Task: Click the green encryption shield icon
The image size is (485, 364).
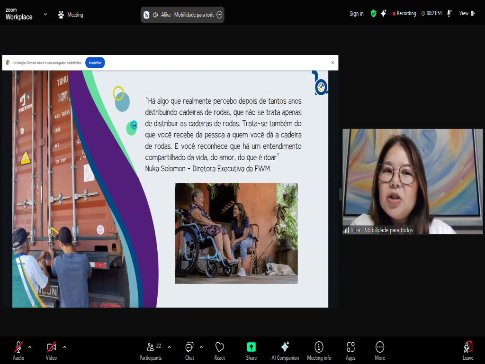Action: pyautogui.click(x=373, y=14)
